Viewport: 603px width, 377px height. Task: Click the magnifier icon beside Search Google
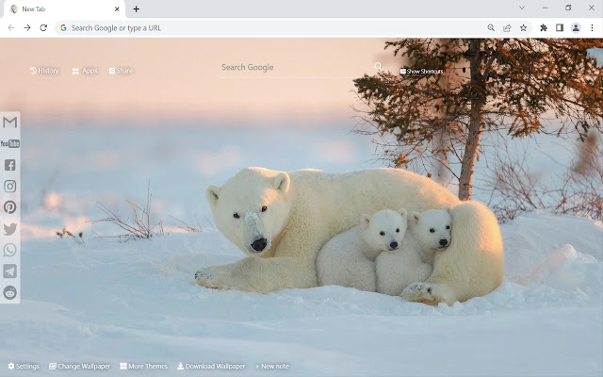tap(379, 67)
